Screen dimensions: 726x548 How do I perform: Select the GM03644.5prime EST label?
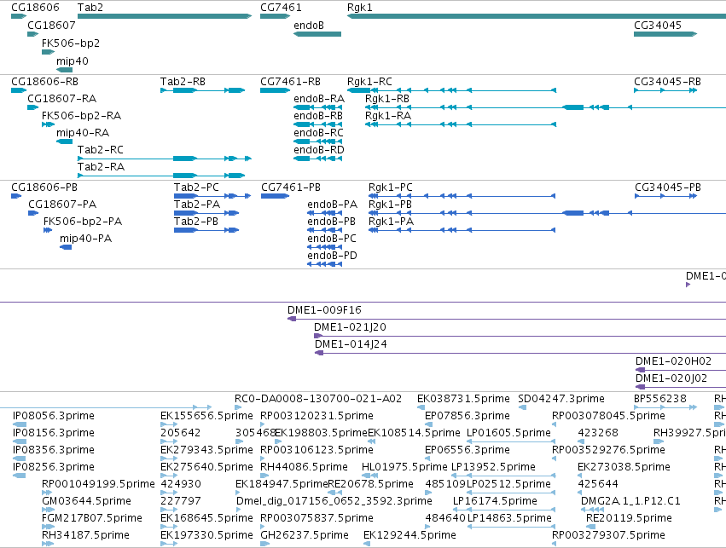pos(86,501)
